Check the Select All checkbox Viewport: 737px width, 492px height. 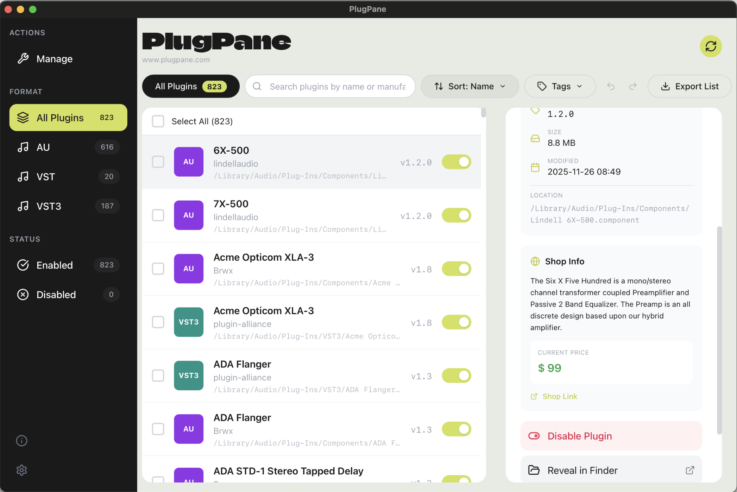(x=158, y=121)
